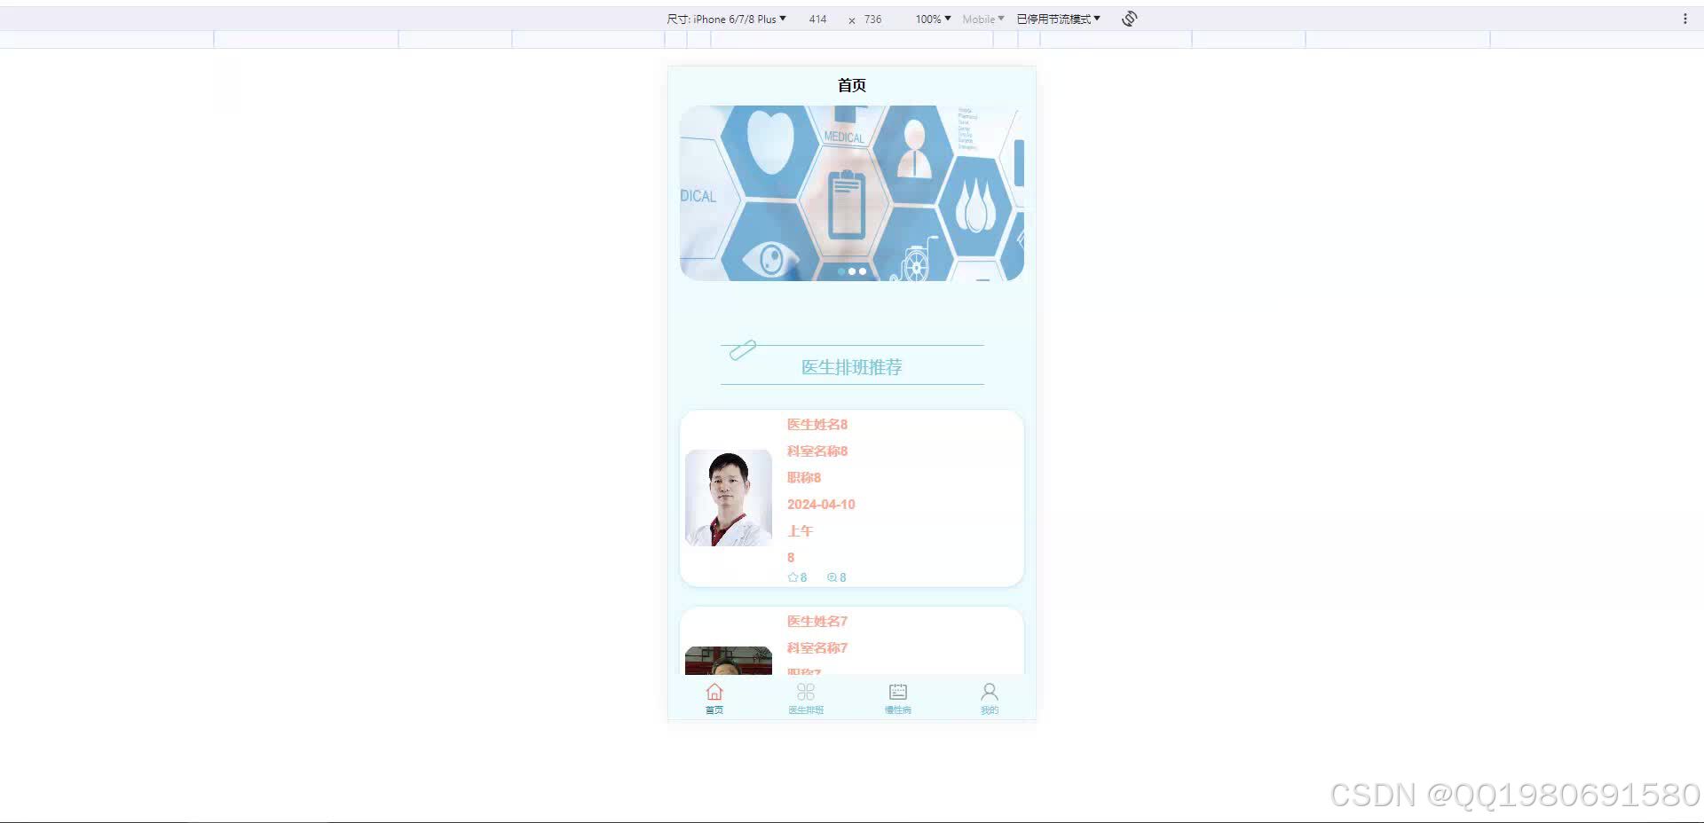Switch to the 医生排班 tab label
The image size is (1704, 823).
(x=805, y=709)
